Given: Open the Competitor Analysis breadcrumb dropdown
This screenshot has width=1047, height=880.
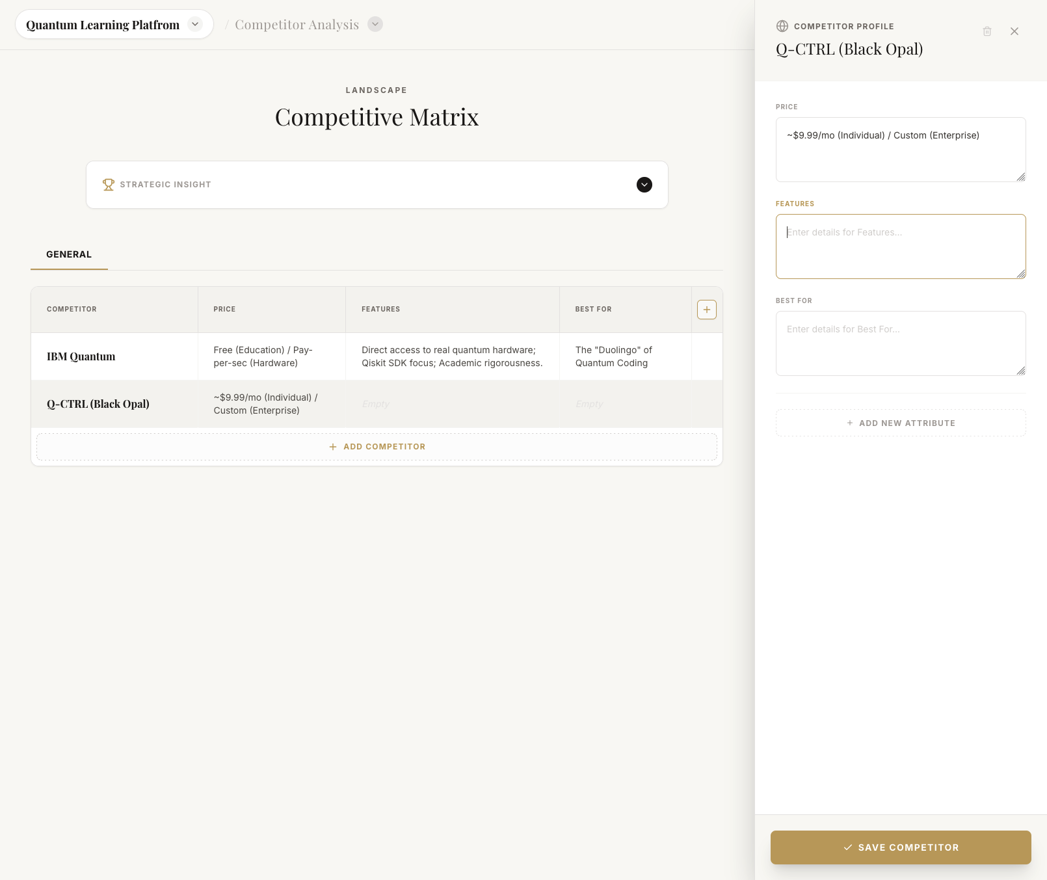Looking at the screenshot, I should [x=375, y=24].
